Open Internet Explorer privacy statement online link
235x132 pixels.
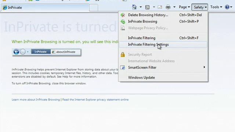[x=95, y=99]
